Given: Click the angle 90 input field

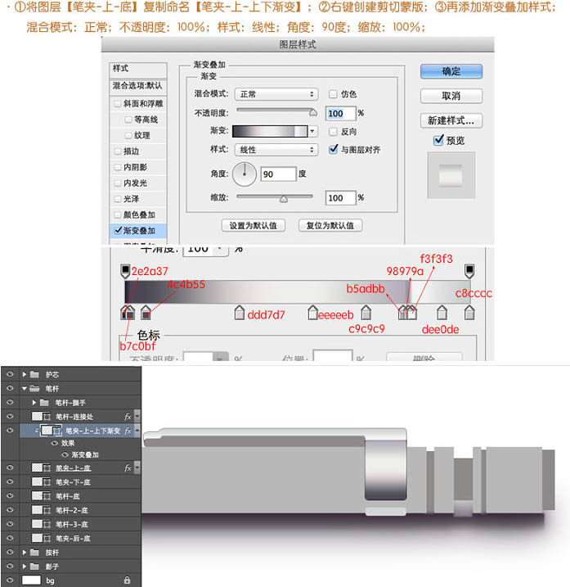Looking at the screenshot, I should pyautogui.click(x=278, y=174).
